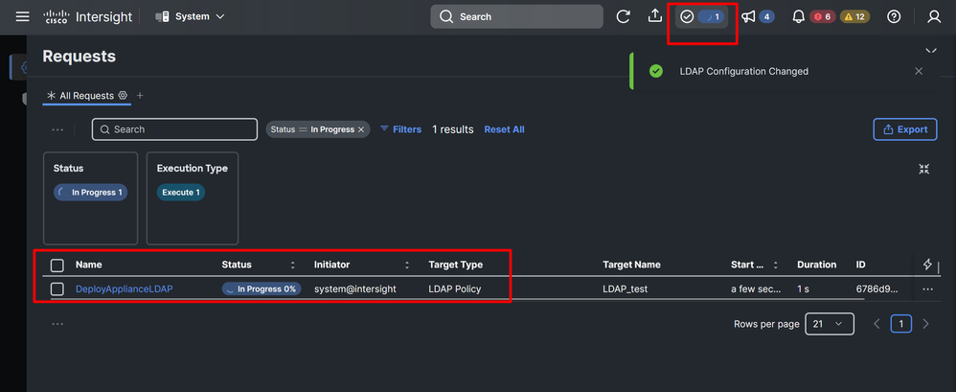Click the collapse widgets icon

coord(923,169)
